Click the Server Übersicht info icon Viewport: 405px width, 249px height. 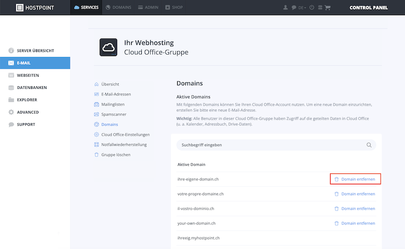coord(11,51)
